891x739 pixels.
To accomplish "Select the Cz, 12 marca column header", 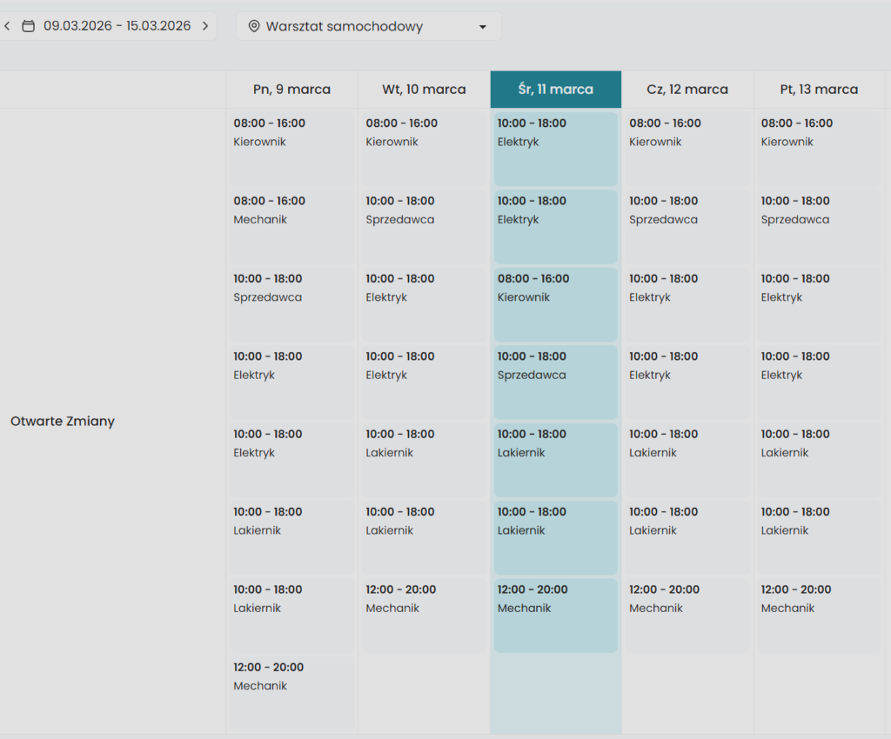I will pos(687,90).
